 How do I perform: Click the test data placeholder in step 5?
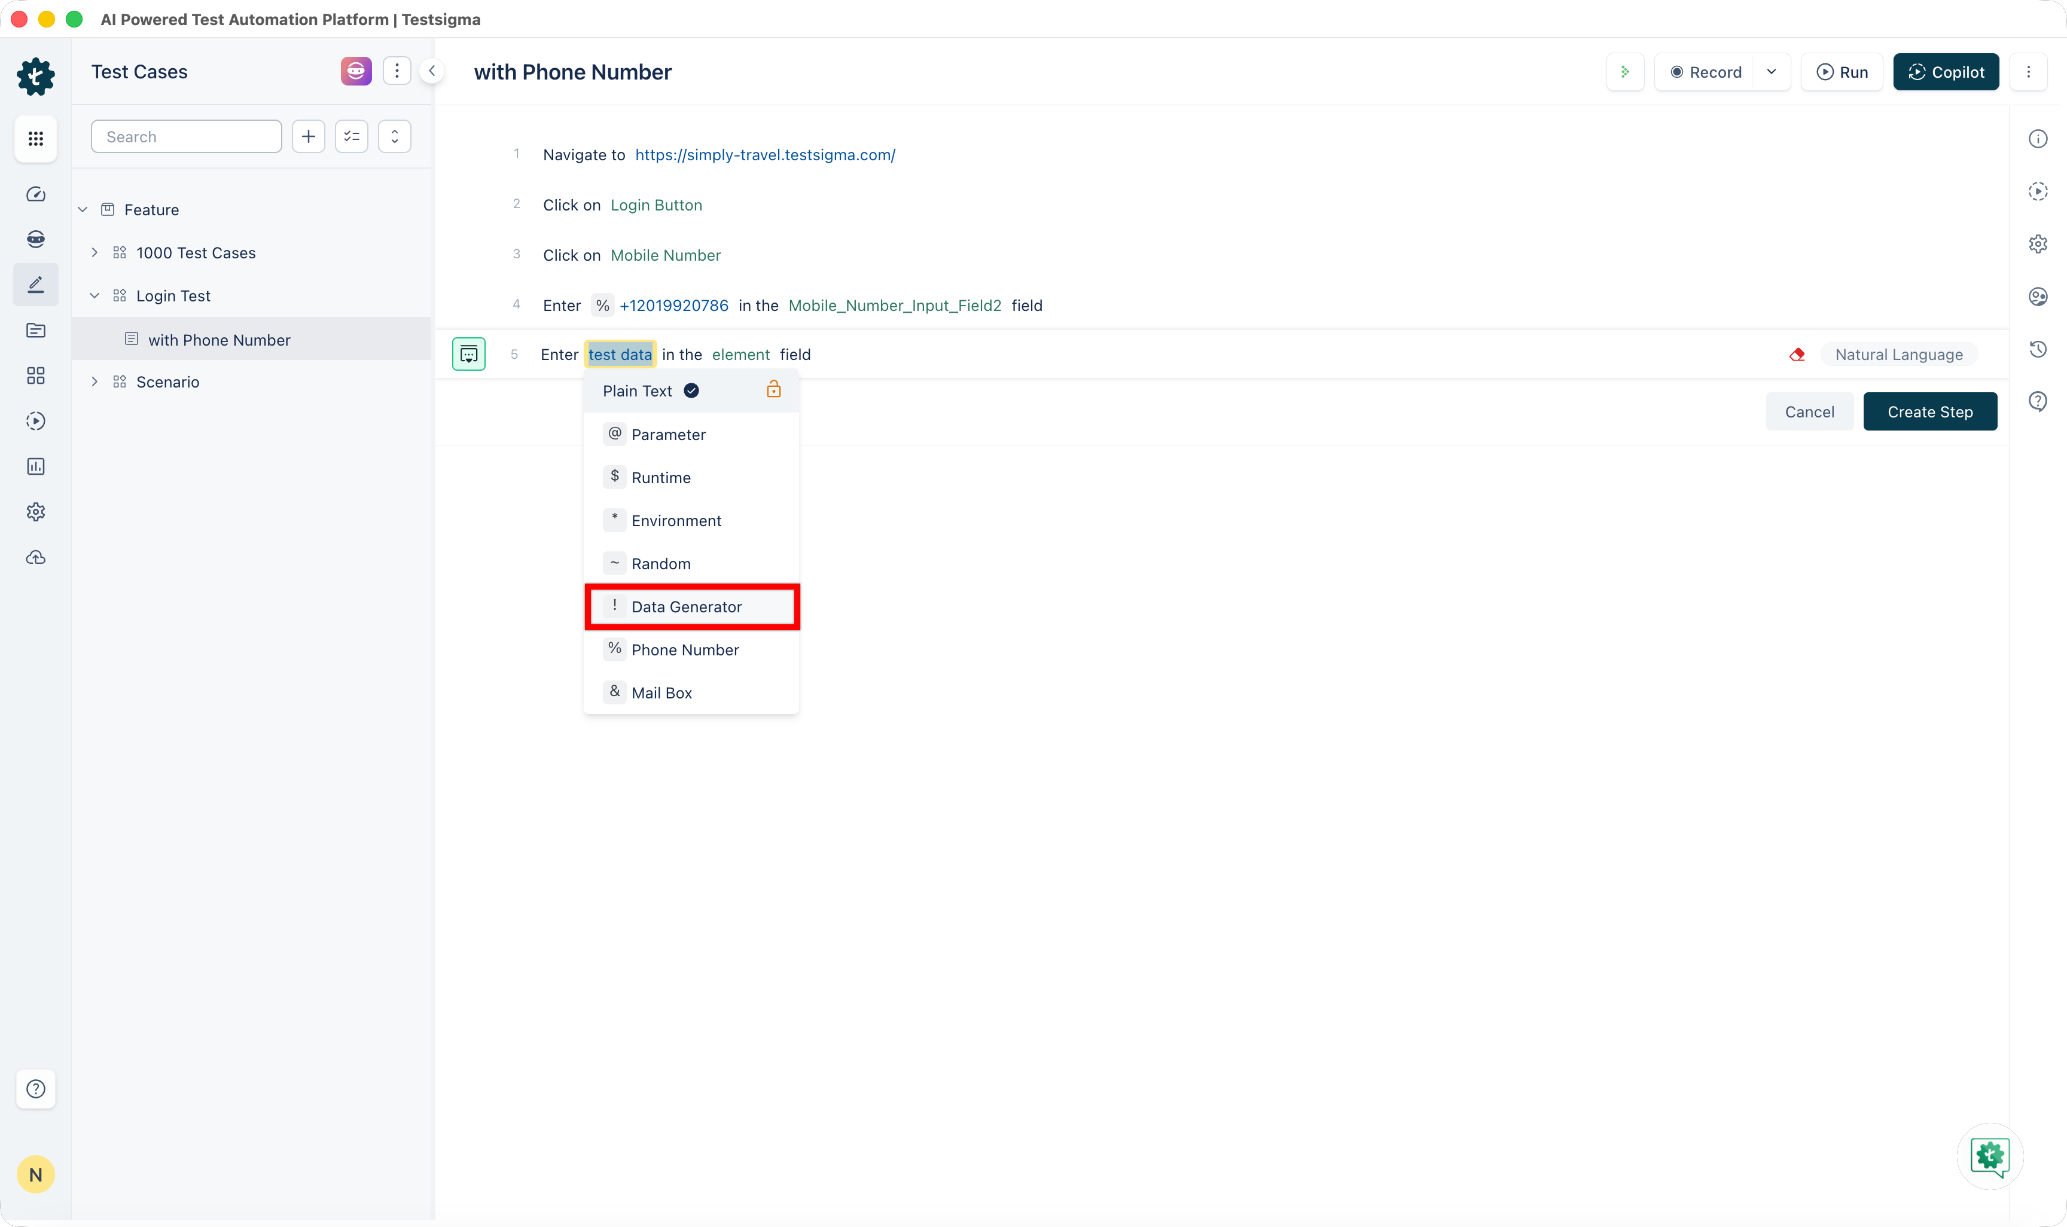(620, 355)
